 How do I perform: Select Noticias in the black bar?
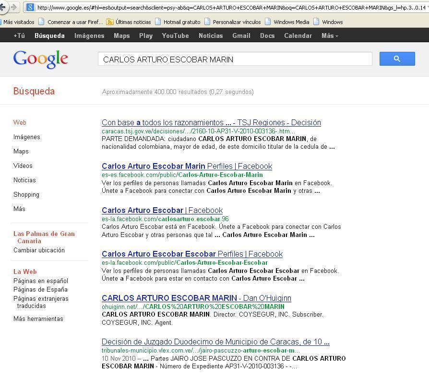211,35
